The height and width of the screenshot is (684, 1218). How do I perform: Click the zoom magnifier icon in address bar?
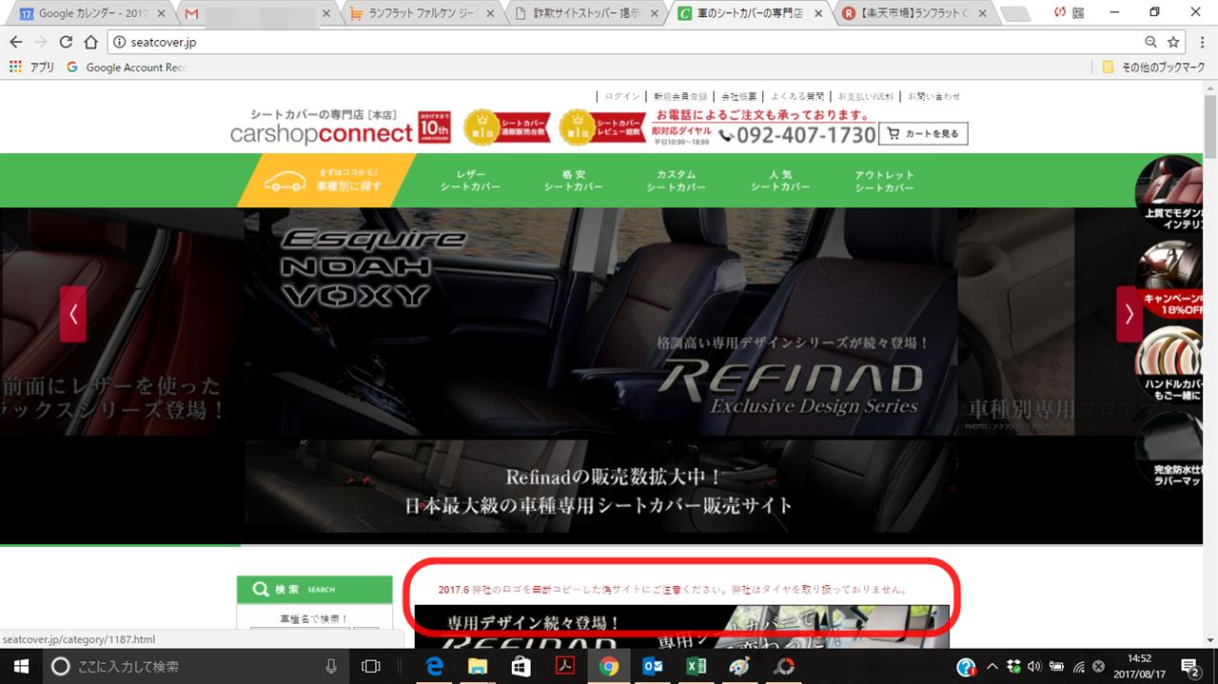click(x=1150, y=42)
